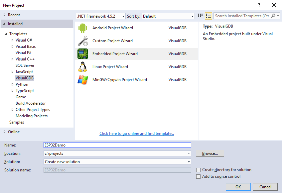Image resolution: width=282 pixels, height=193 pixels.
Task: Click the Name field containing ESP32Demo
Action: click(117, 145)
